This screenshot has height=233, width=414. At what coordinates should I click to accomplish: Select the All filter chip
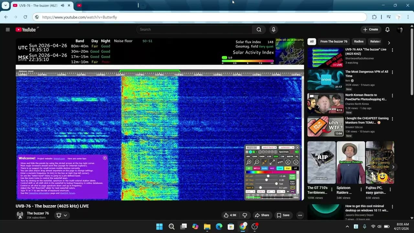pos(312,41)
